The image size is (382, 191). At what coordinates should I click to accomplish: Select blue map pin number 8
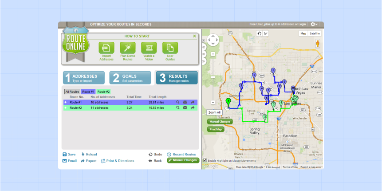pyautogui.click(x=273, y=72)
